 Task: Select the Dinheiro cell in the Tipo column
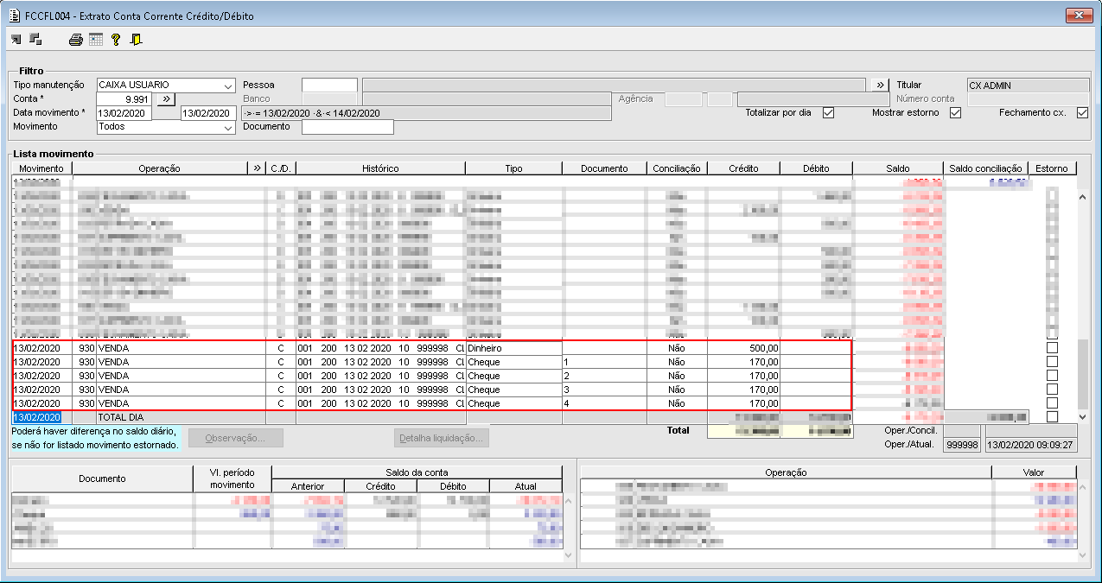pyautogui.click(x=513, y=348)
